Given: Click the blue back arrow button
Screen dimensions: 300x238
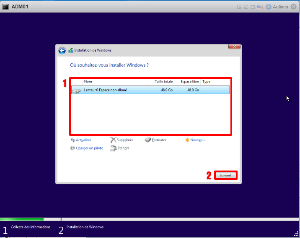Looking at the screenshot, I should (62, 50).
